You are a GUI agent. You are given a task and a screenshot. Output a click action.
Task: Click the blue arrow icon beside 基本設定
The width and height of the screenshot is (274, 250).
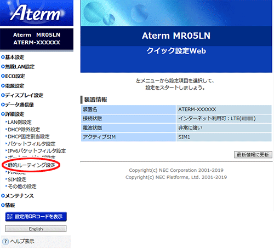pos(3,57)
